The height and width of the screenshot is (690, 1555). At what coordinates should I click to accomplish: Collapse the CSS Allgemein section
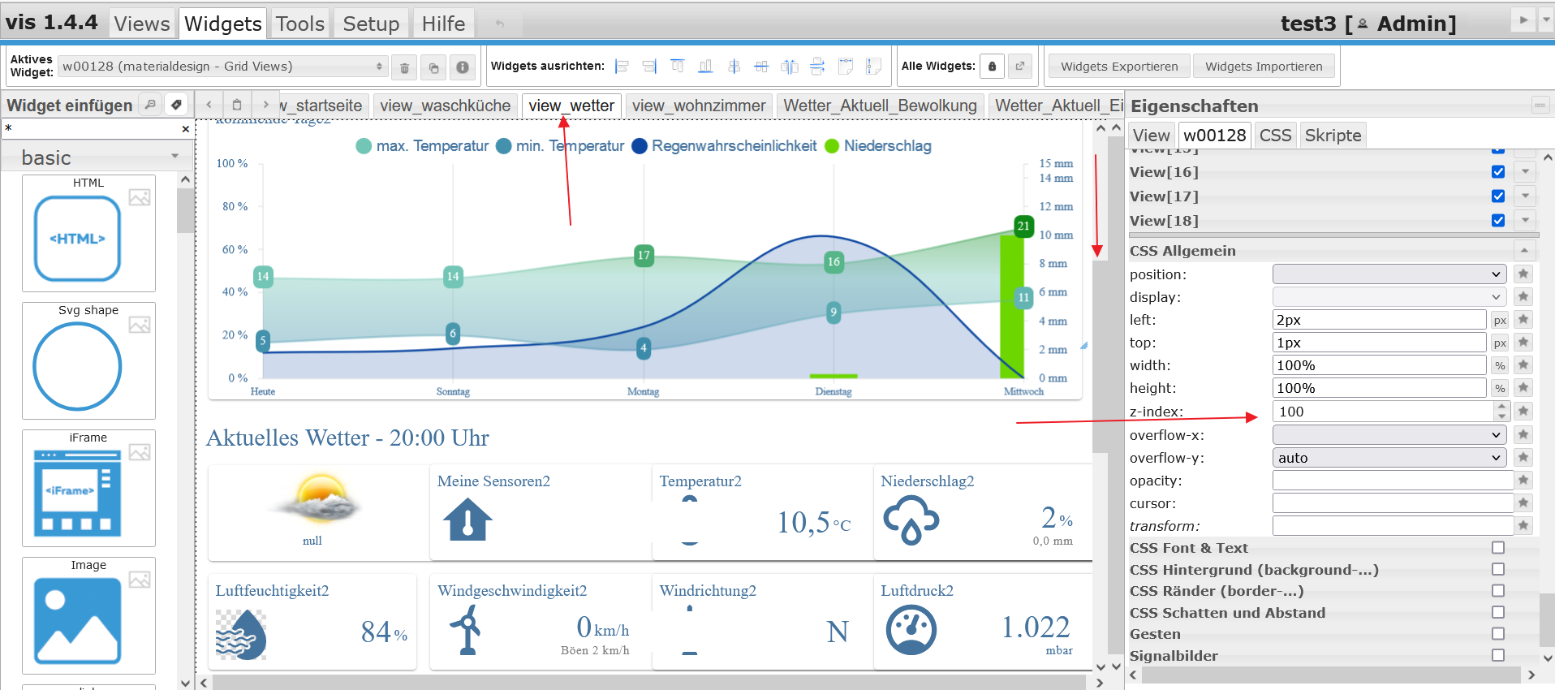click(1524, 251)
